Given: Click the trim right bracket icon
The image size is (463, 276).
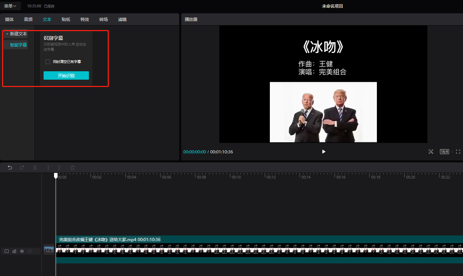Looking at the screenshot, I should pyautogui.click(x=59, y=168).
